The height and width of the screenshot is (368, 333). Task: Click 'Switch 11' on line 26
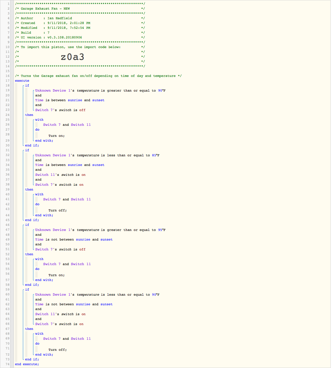point(81,125)
